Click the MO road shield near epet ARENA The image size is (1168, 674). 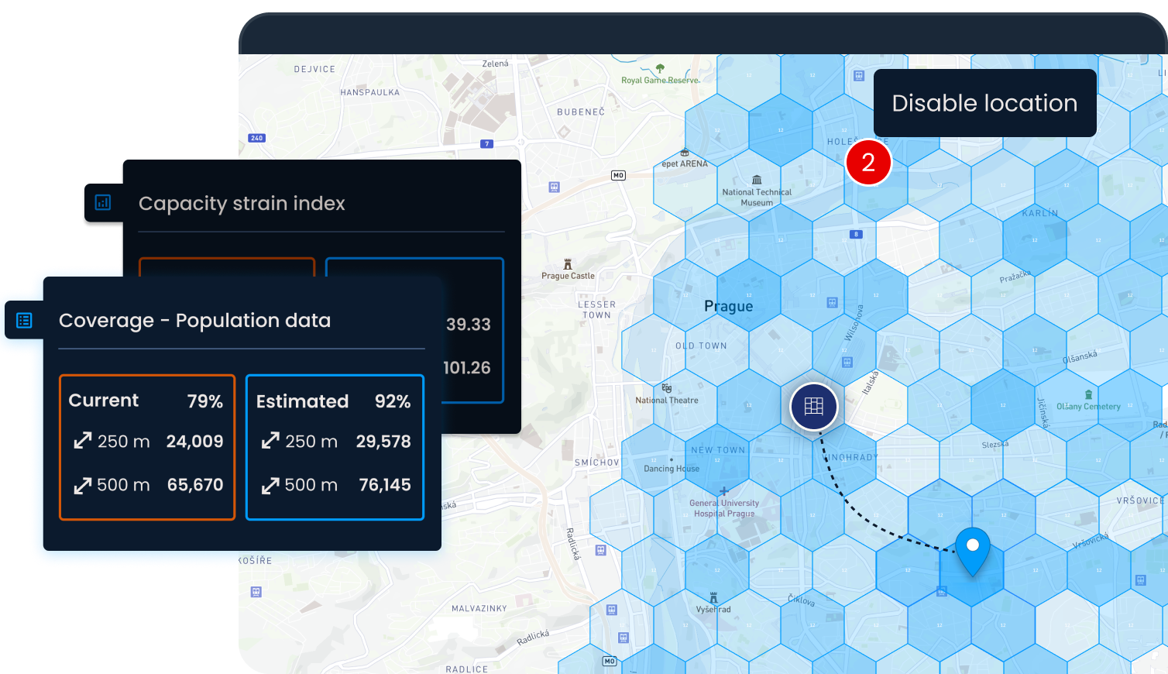[618, 175]
